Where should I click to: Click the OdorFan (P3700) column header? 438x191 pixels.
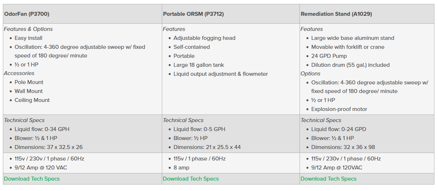pos(27,14)
